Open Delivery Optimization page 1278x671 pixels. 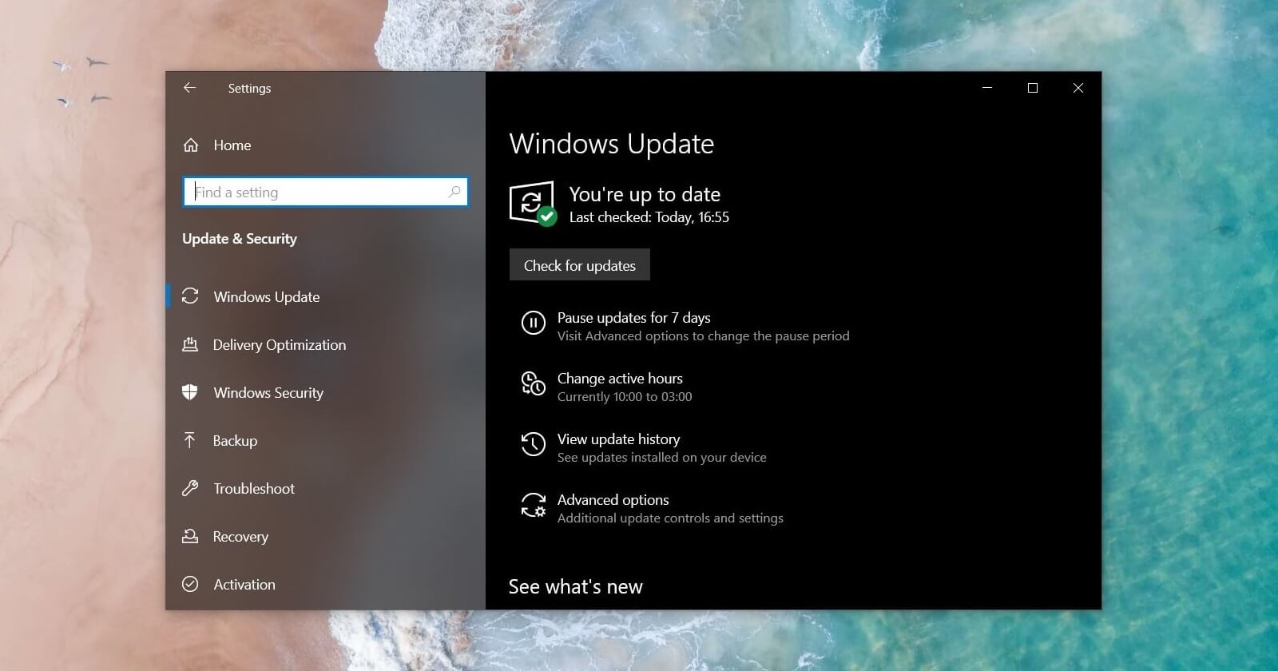click(280, 344)
